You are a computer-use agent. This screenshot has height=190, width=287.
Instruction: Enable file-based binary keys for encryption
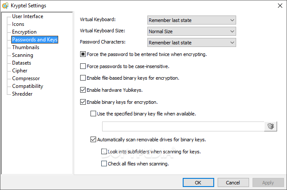tap(83, 78)
